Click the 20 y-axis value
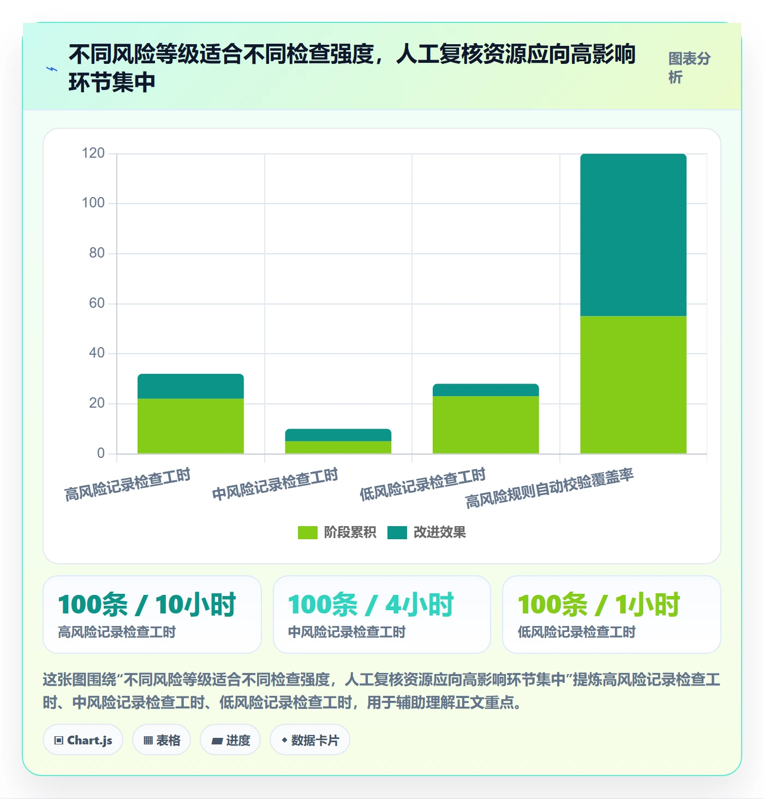764x799 pixels. 97,403
